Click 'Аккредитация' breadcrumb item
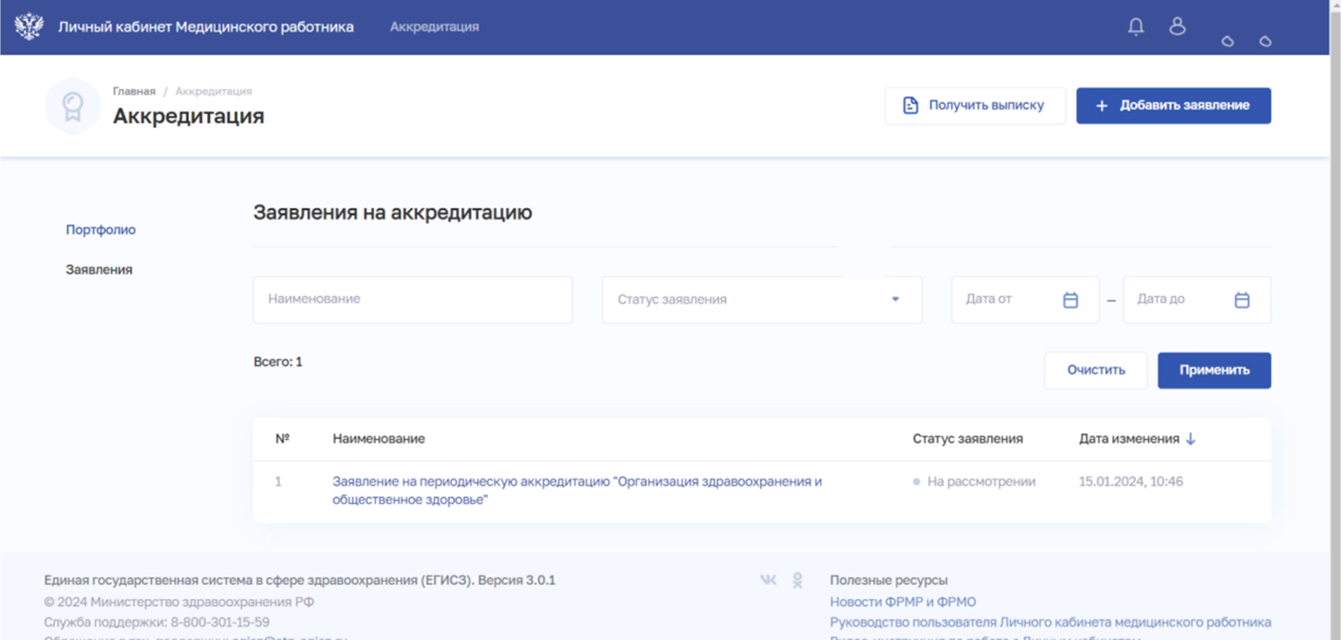Screen dimensions: 1341x640 tap(214, 91)
